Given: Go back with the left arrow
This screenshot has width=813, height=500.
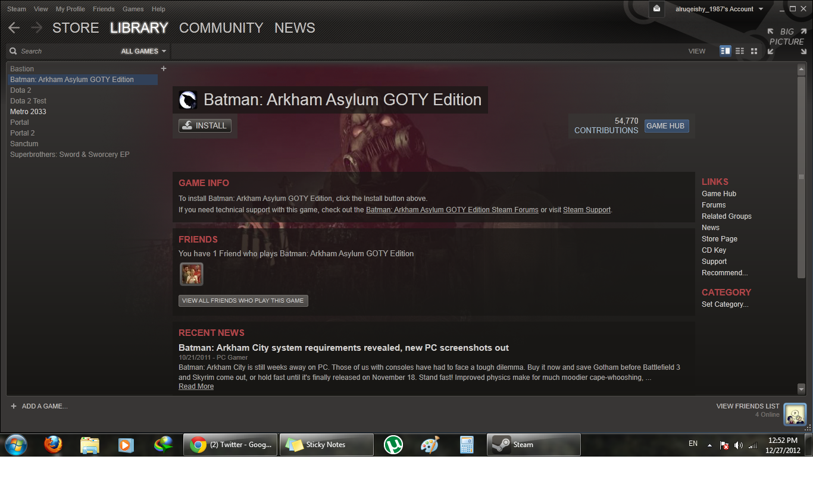Looking at the screenshot, I should (14, 28).
